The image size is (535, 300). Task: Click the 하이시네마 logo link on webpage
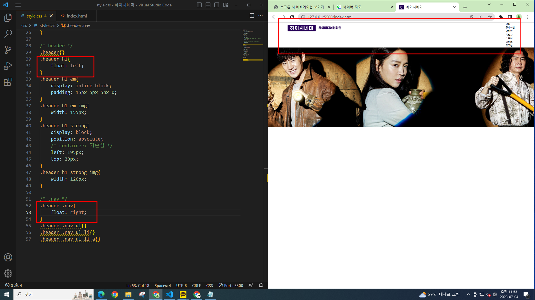click(x=301, y=28)
